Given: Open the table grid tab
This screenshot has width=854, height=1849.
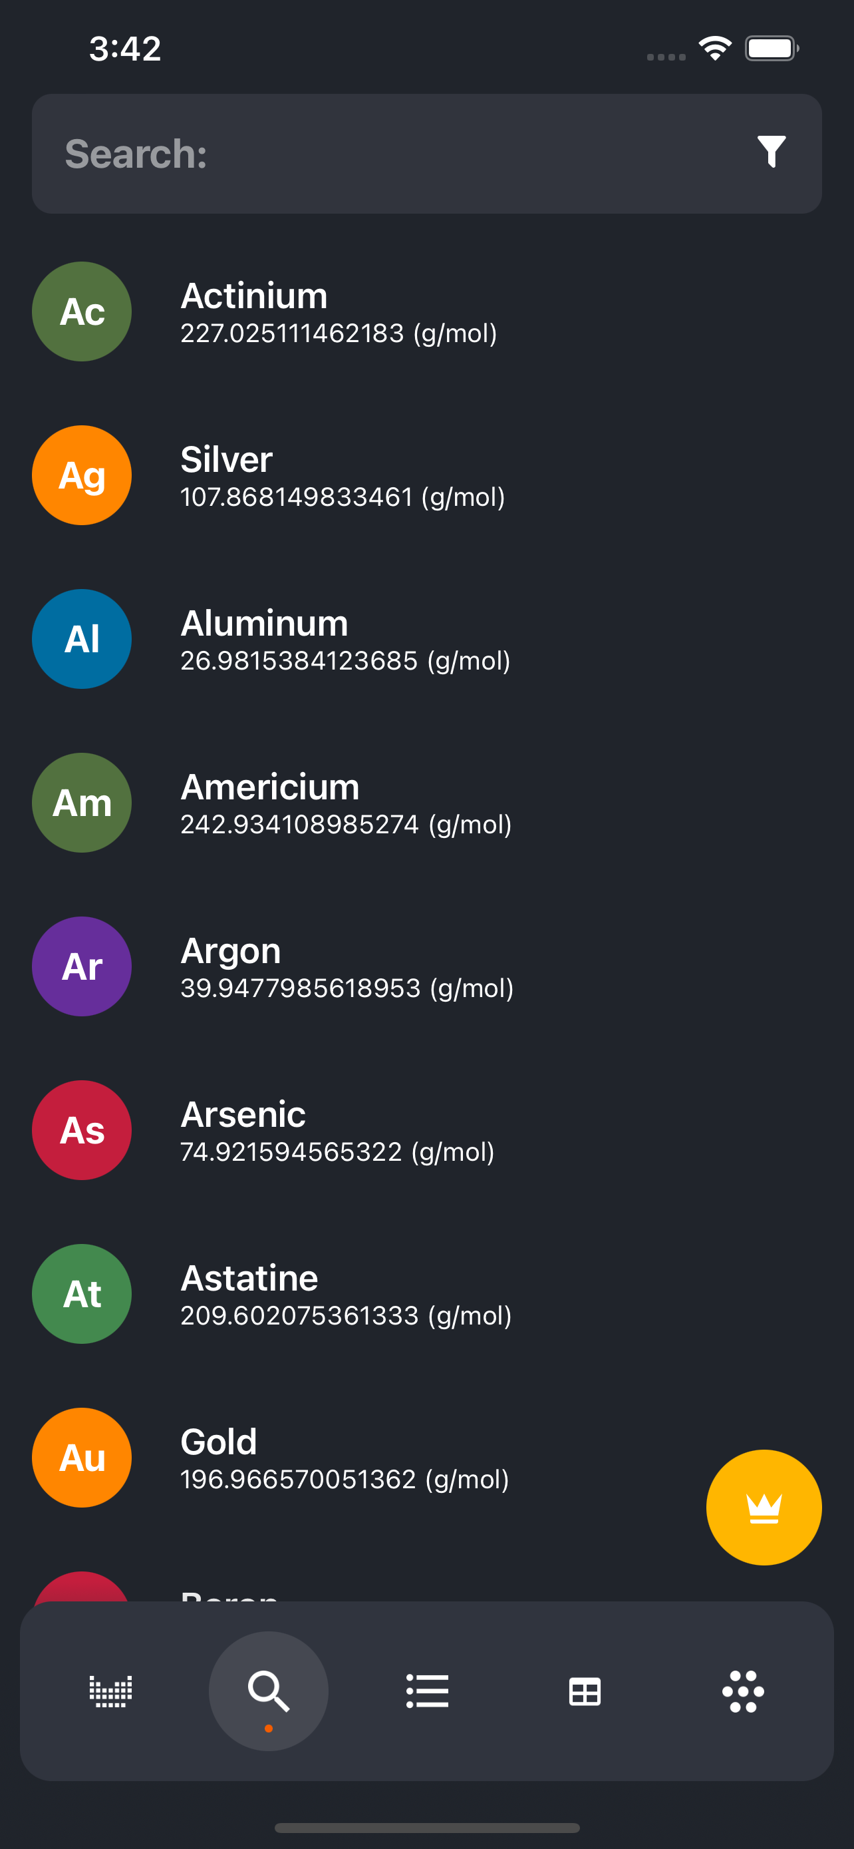Looking at the screenshot, I should [x=585, y=1692].
